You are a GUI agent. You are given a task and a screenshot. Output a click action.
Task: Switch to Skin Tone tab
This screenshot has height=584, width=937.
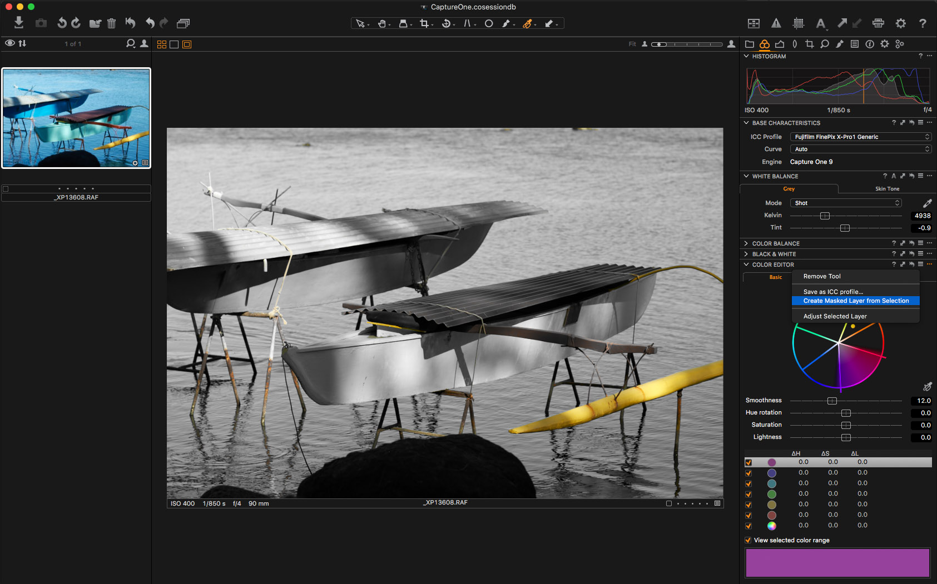[x=887, y=189]
